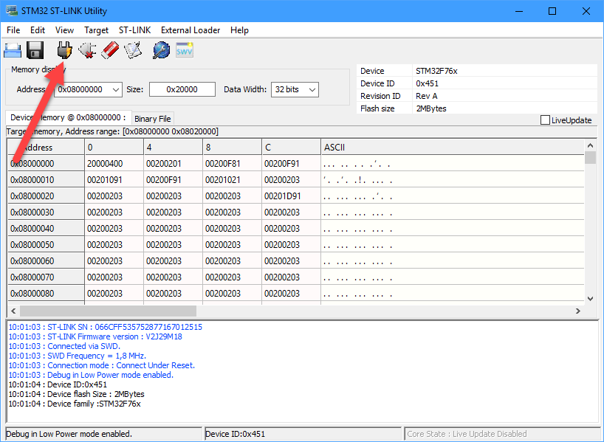Click the column header labeled 0
The image size is (604, 442).
point(114,148)
